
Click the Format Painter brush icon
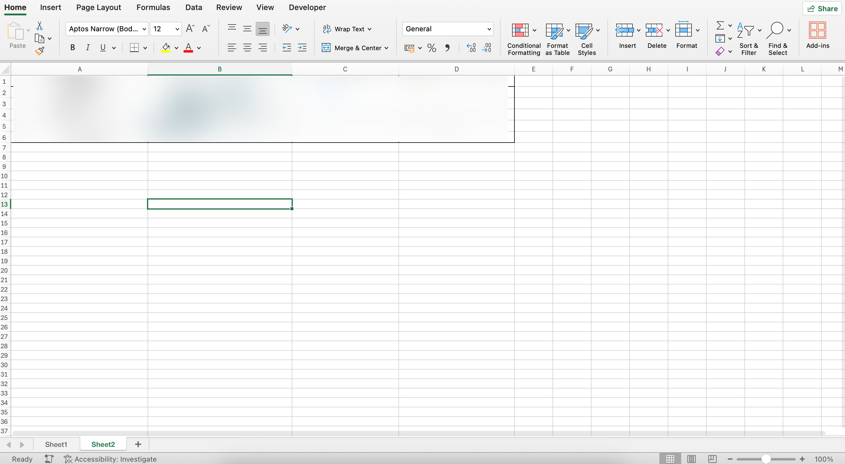point(40,51)
